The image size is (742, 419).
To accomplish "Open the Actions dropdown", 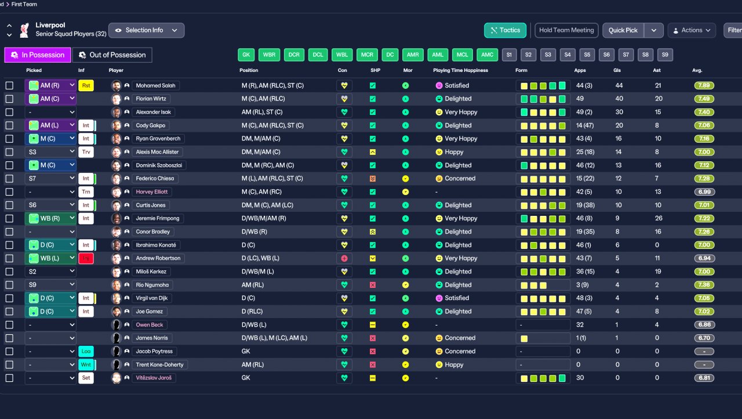I will tap(691, 30).
